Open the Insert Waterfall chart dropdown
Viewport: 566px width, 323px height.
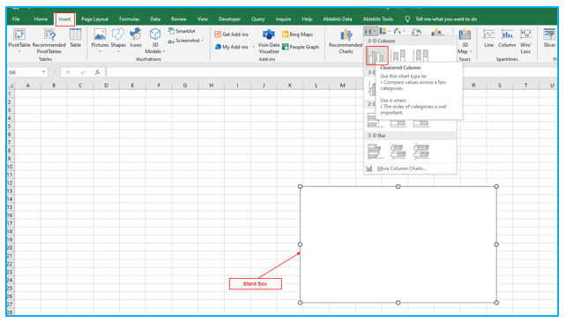398,32
